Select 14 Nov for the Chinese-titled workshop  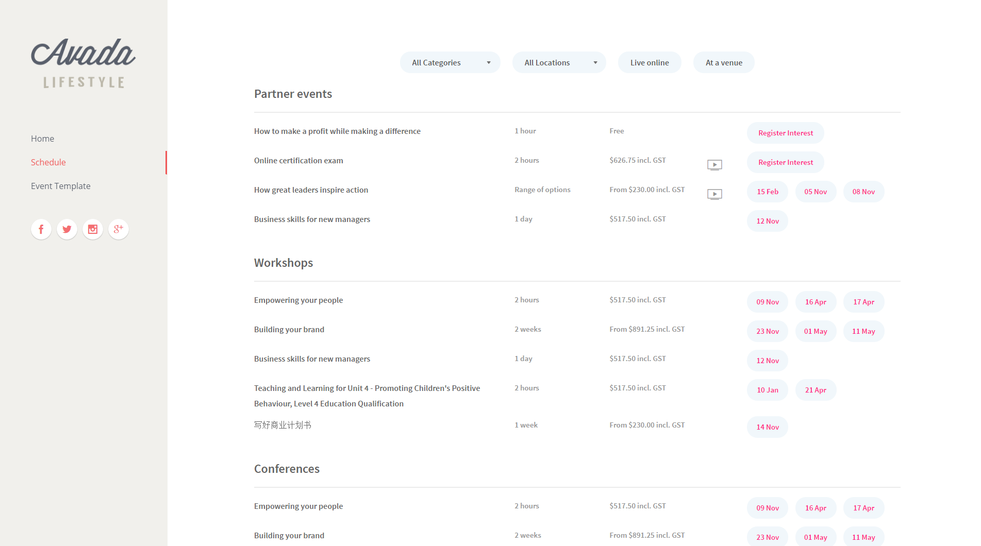(x=768, y=427)
